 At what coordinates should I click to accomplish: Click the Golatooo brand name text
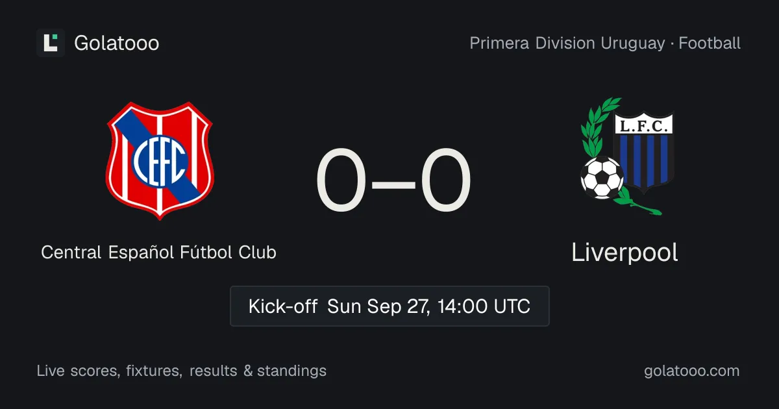pyautogui.click(x=117, y=43)
